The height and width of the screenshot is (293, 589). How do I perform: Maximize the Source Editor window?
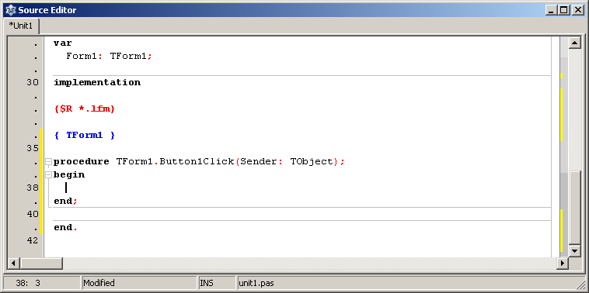coord(563,10)
